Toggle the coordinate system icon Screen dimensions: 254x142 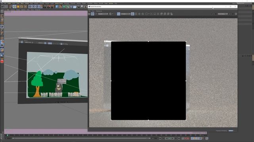pyautogui.click(x=40, y=7)
